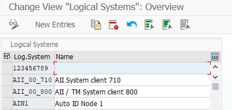Click the Name 'AII / TM System client 800'
This screenshot has width=232, height=110.
[132, 92]
